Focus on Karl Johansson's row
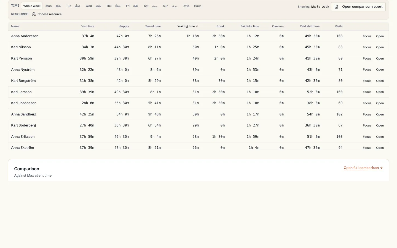This screenshot has height=248, width=397. [x=367, y=103]
